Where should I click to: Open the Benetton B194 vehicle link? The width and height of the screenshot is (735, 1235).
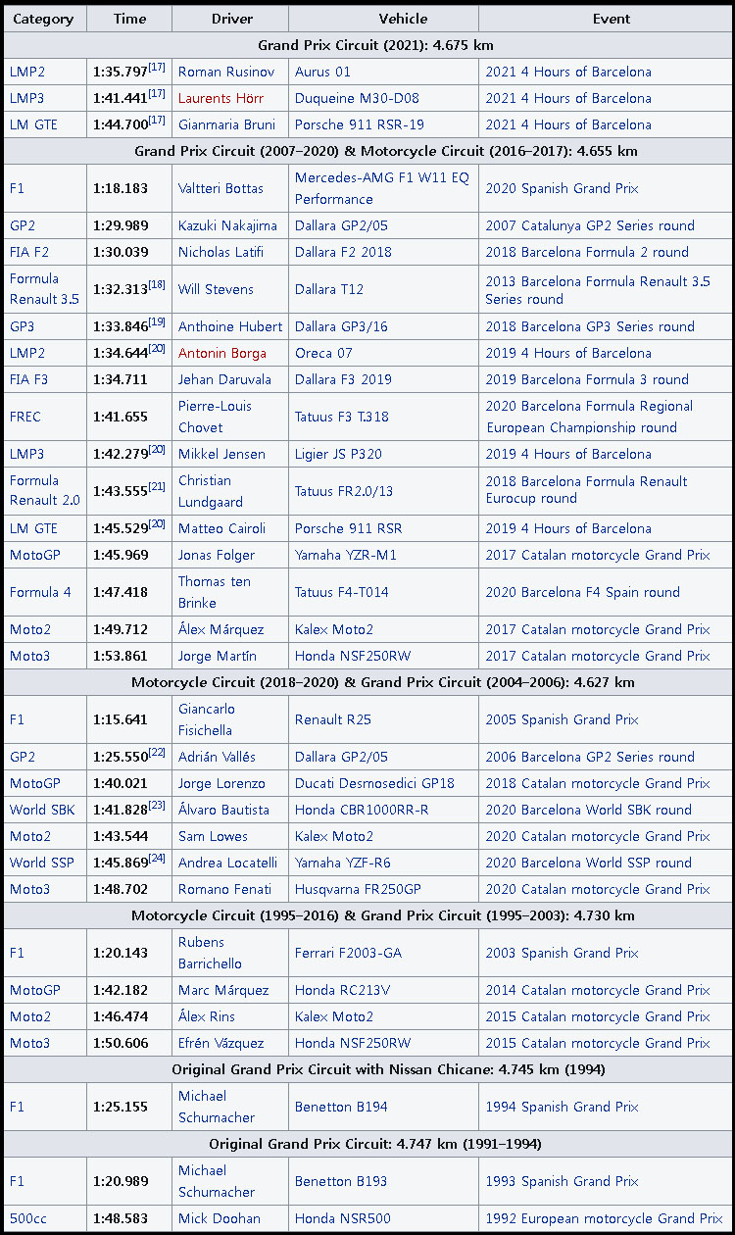[x=341, y=1107]
